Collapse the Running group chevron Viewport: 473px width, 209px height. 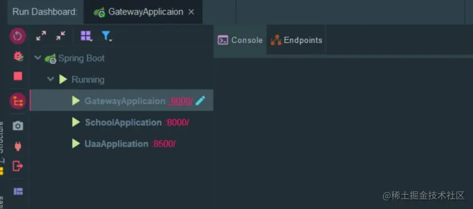pyautogui.click(x=50, y=79)
